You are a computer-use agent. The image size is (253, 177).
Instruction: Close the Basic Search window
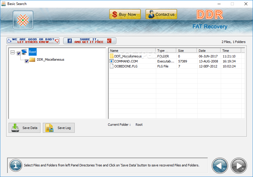[246, 4]
